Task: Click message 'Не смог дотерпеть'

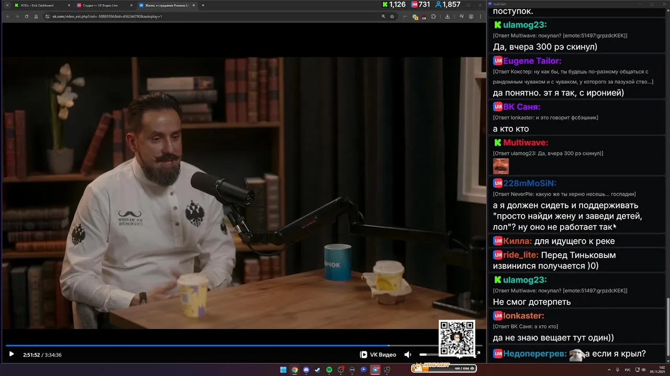Action: 532,302
